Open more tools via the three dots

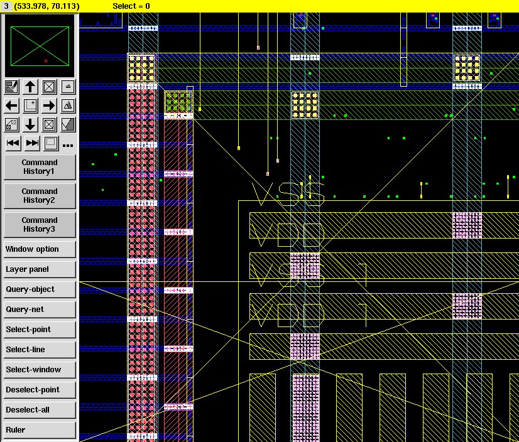pos(68,145)
